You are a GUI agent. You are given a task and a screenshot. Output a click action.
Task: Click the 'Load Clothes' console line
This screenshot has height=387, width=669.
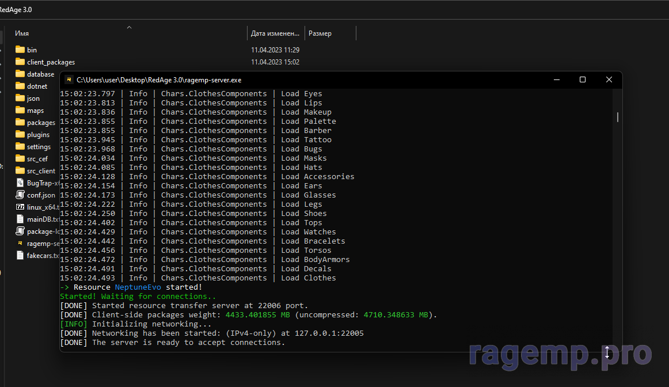tap(198, 278)
